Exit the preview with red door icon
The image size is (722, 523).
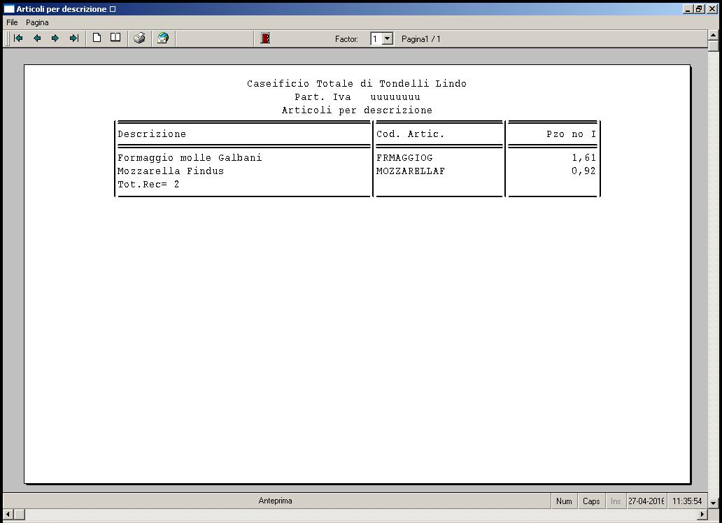coord(265,38)
